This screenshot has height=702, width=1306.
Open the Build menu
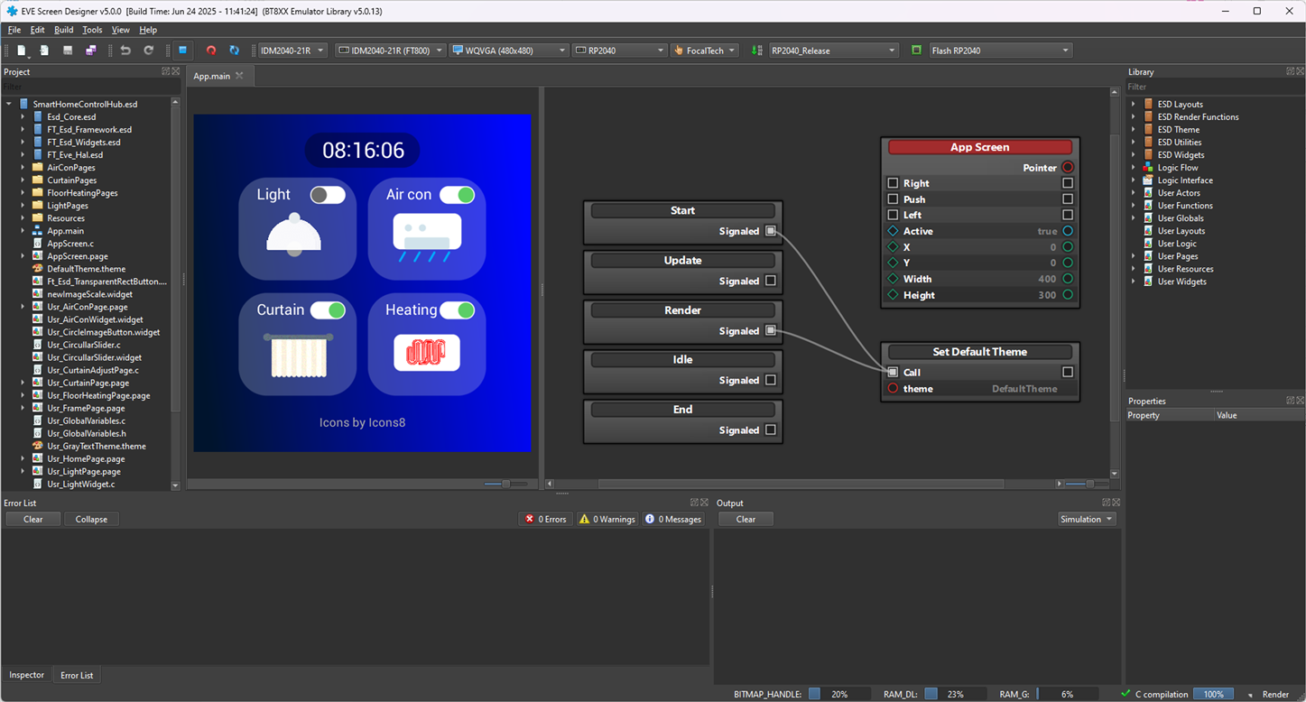coord(63,30)
